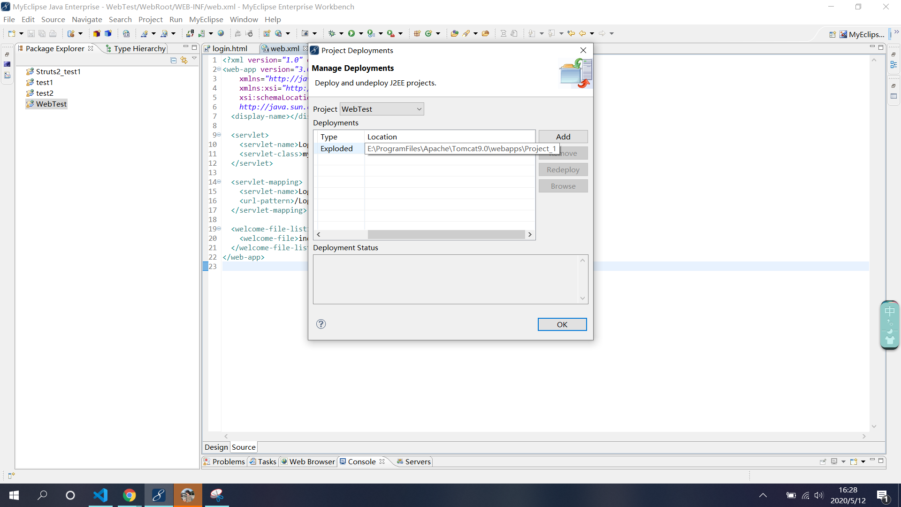Click the Search flashlight toolbar icon
Viewport: 901px width, 507px height.
click(466, 33)
